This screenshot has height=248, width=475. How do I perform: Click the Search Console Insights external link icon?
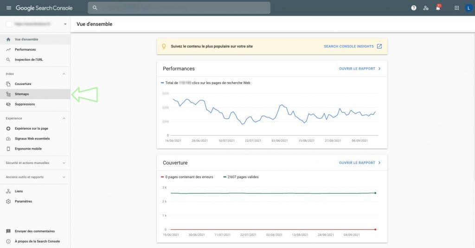tap(379, 46)
